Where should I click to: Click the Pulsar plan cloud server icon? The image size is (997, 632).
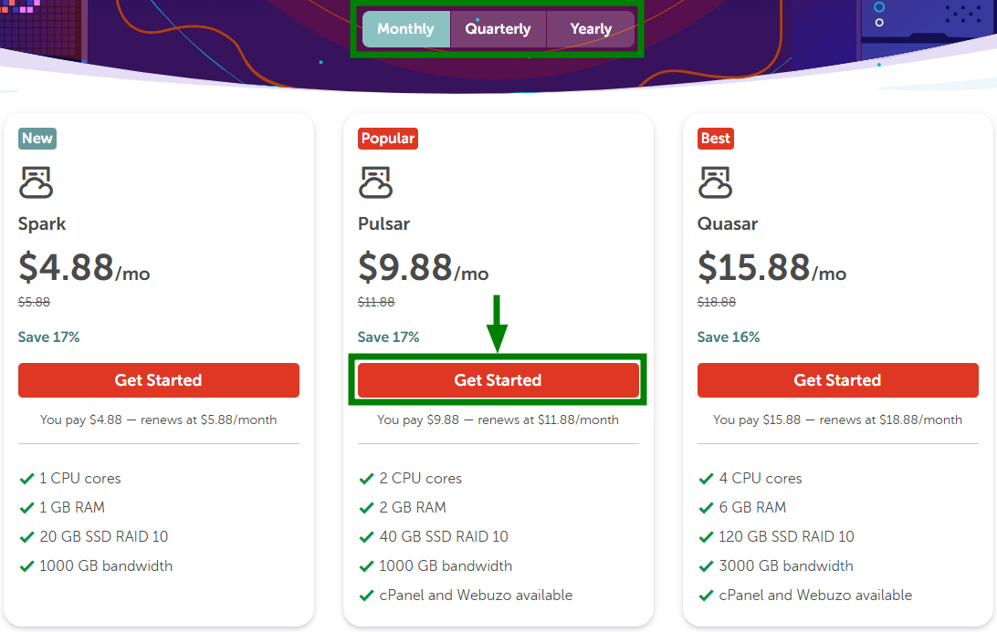376,182
